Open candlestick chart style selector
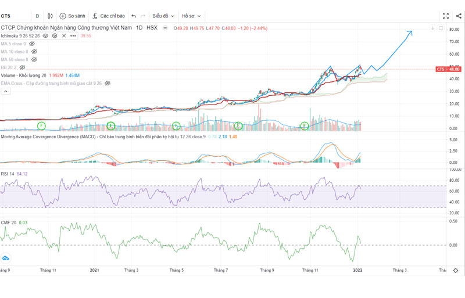Image resolution: width=465 pixels, height=298 pixels. click(x=50, y=16)
